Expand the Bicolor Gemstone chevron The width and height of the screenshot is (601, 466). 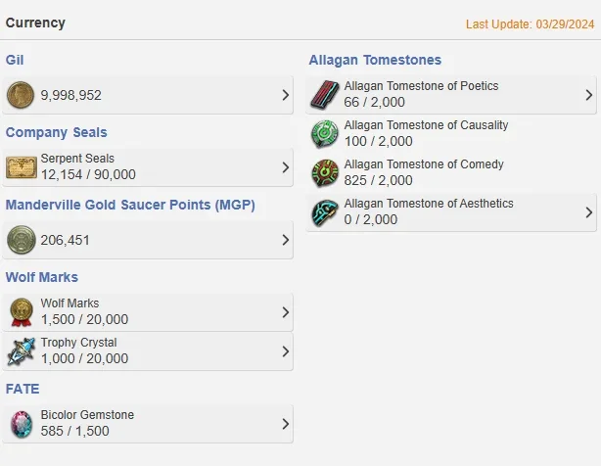coord(286,424)
